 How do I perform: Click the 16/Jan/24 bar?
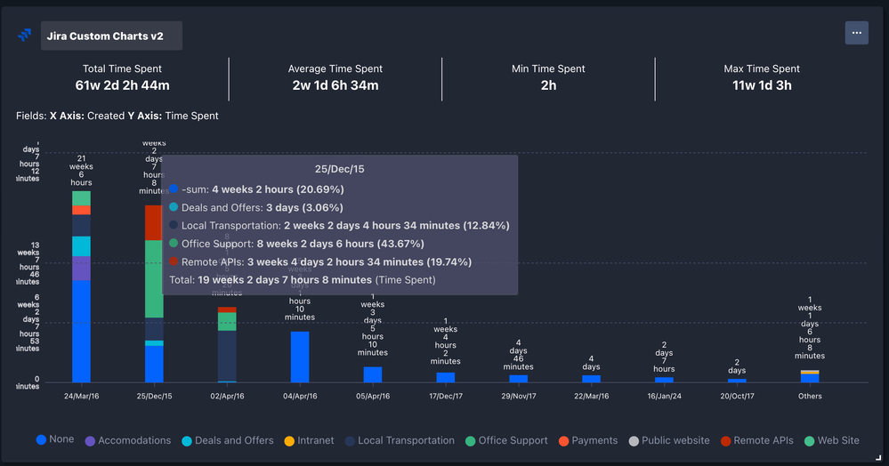pyautogui.click(x=664, y=380)
